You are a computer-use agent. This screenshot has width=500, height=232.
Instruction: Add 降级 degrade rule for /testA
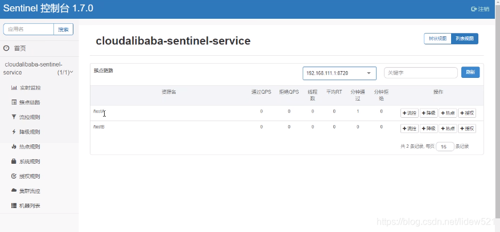pyautogui.click(x=428, y=113)
